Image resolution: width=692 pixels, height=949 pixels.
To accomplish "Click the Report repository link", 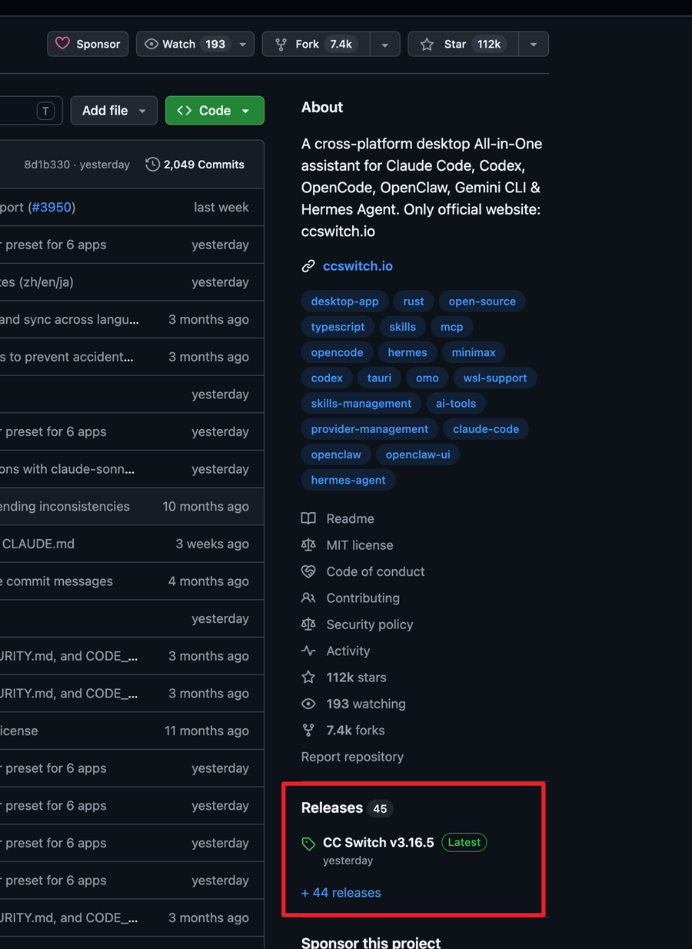I will [x=352, y=757].
